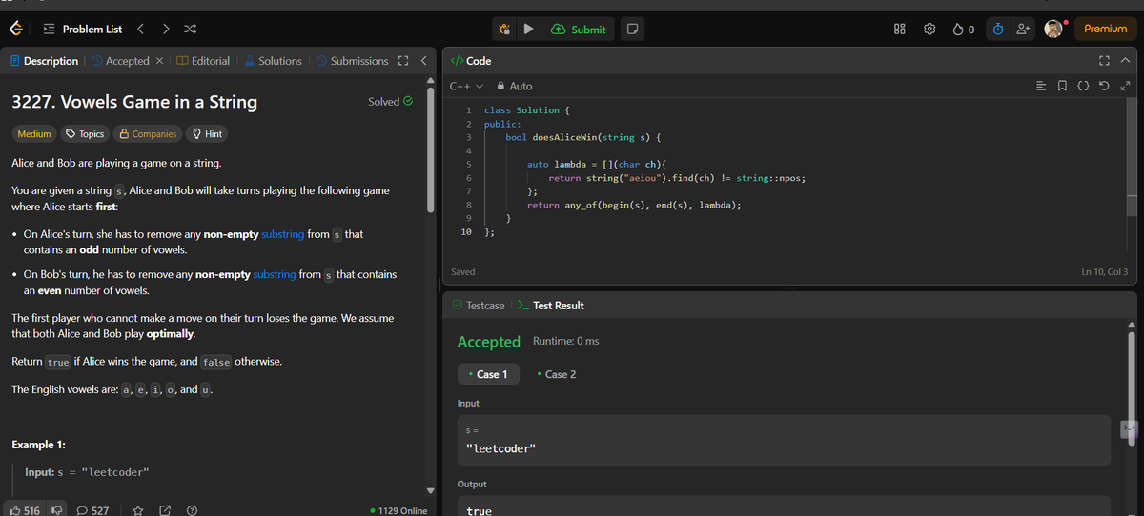Screen dimensions: 1144x516
Task: Open the feedback question mark icon
Action: [193, 510]
